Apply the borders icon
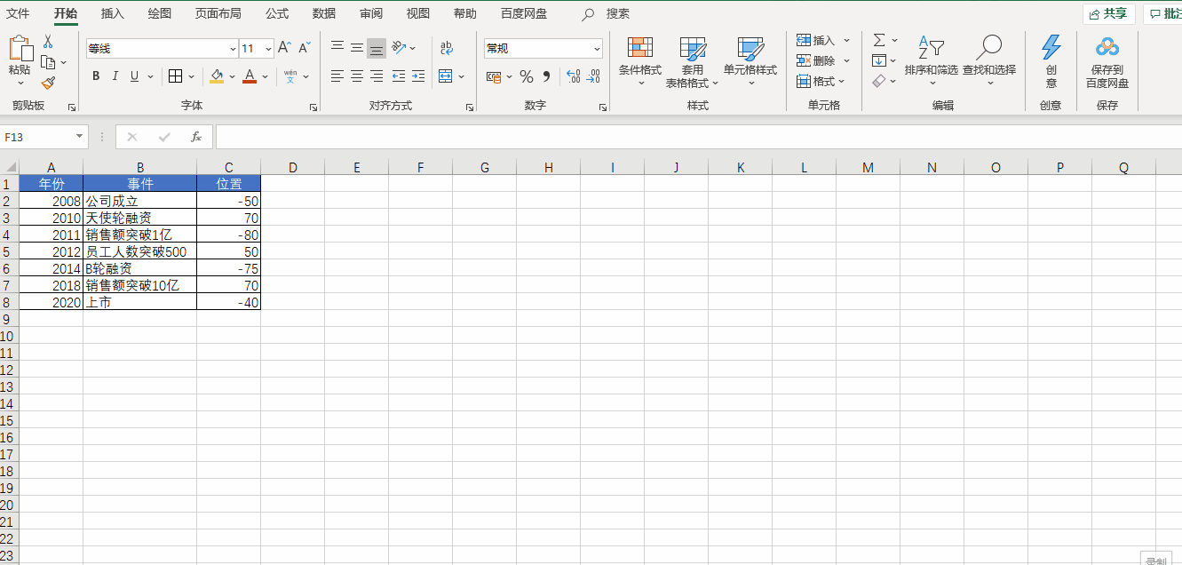The height and width of the screenshot is (565, 1182). (x=176, y=76)
